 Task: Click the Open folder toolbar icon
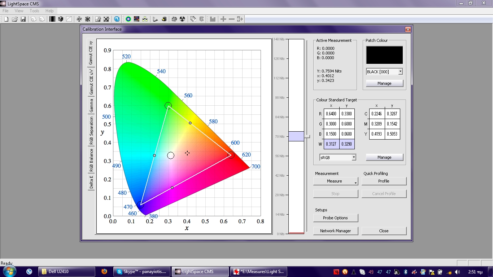15,19
